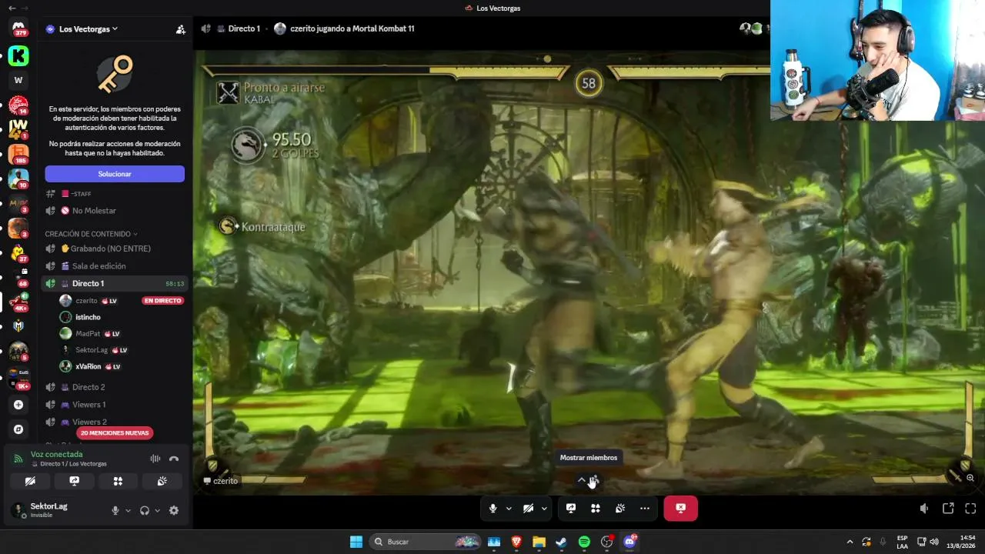Open the STAFF text channel
The image size is (985, 554).
(115, 194)
